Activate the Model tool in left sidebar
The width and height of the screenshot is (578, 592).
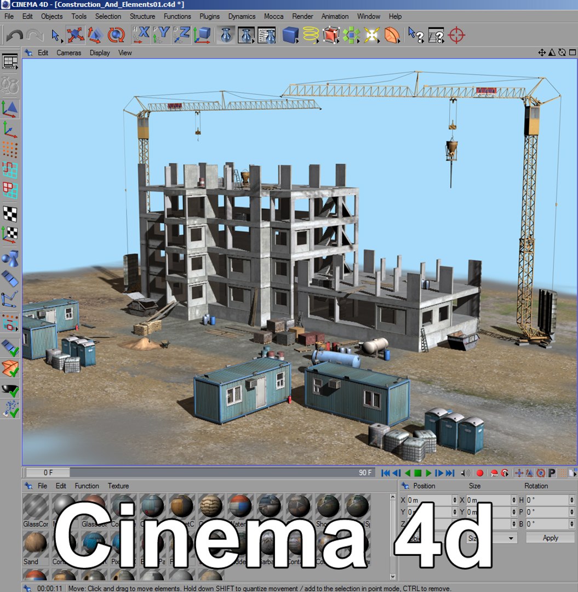(10, 109)
